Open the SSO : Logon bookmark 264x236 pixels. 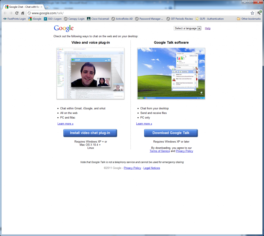coord(52,19)
